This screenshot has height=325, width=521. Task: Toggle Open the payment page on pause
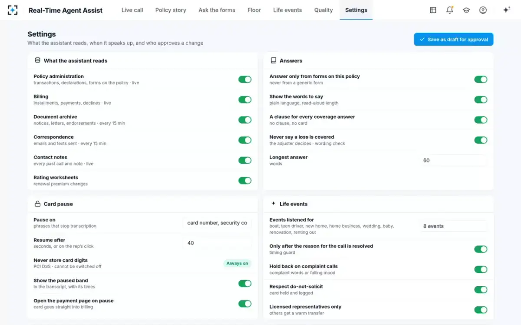245,304
